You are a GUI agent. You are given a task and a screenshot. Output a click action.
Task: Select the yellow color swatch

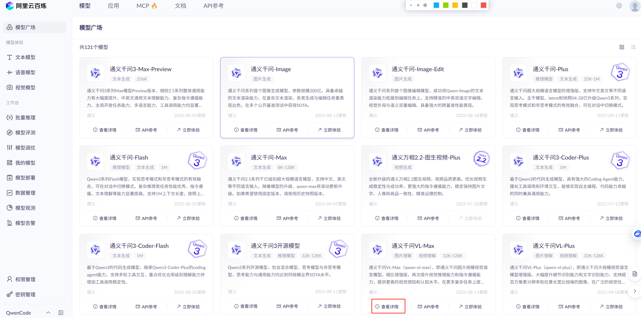click(455, 5)
